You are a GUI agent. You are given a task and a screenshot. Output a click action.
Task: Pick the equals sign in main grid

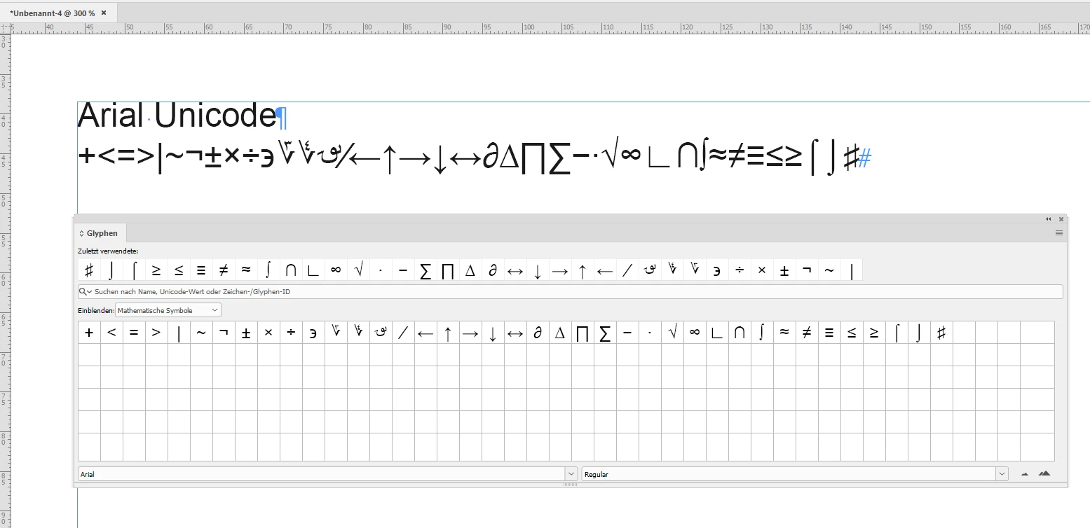(x=134, y=333)
